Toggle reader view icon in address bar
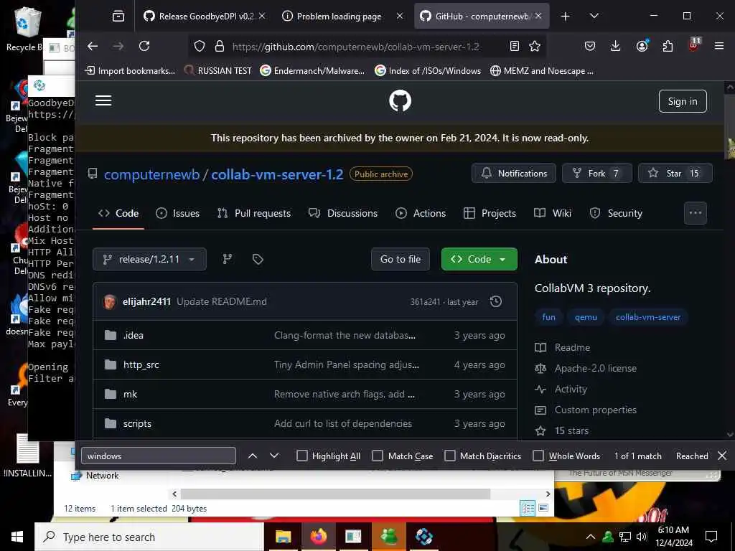 (x=514, y=46)
